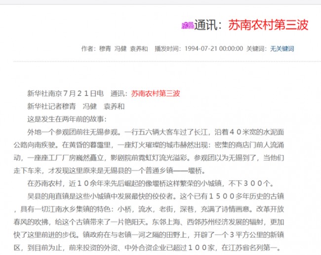Click the 播发时间： label
Viewport: 321px width, 255px height.
[168, 49]
